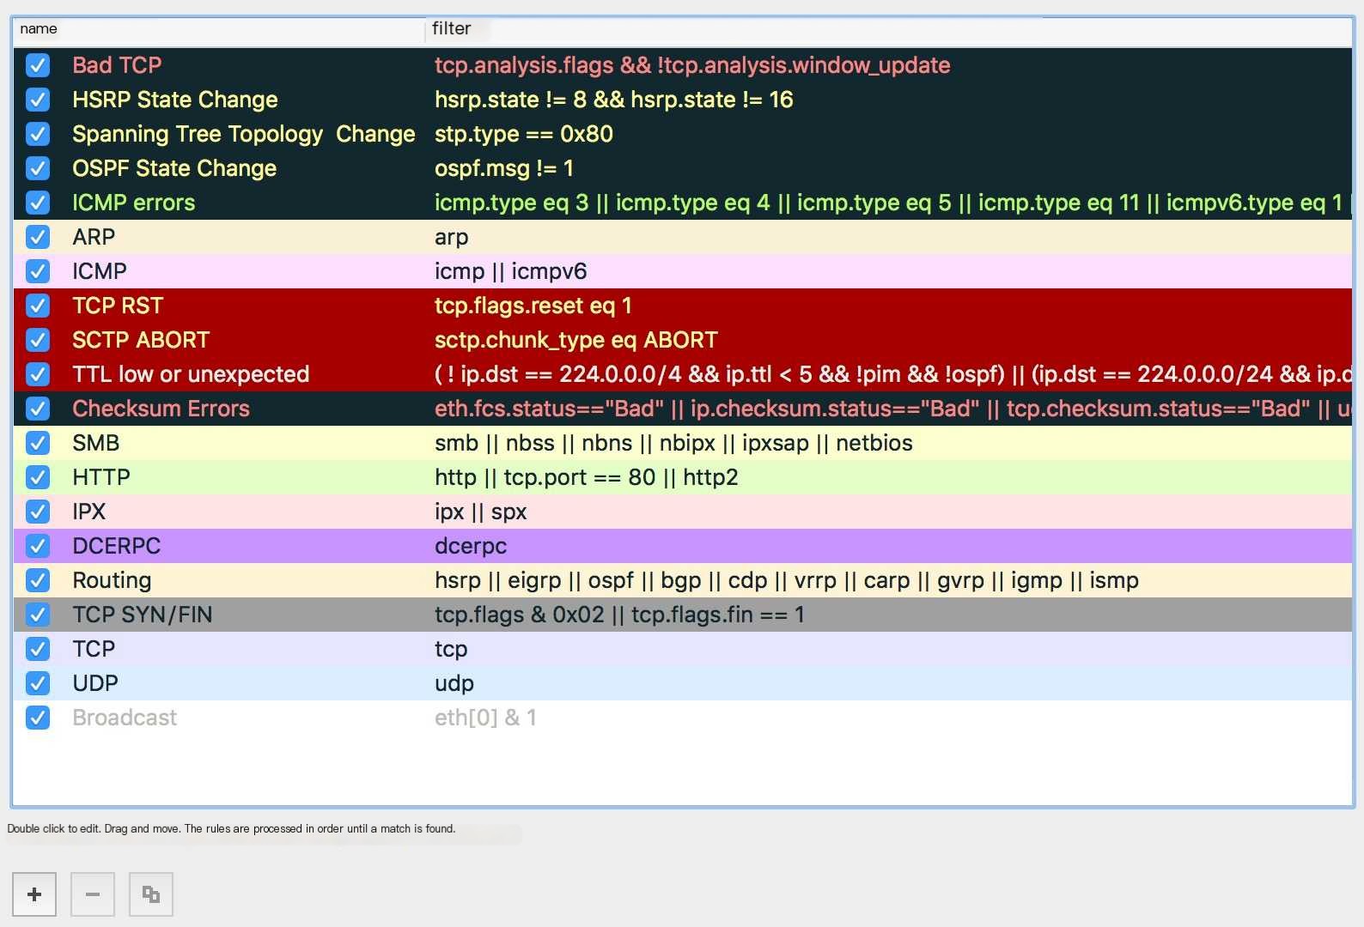This screenshot has height=927, width=1364.
Task: Select the HTTP rule name
Action: [x=101, y=477]
